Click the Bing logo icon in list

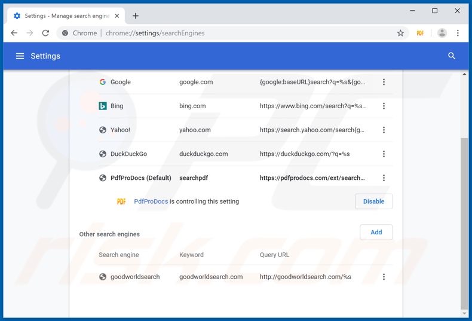103,106
